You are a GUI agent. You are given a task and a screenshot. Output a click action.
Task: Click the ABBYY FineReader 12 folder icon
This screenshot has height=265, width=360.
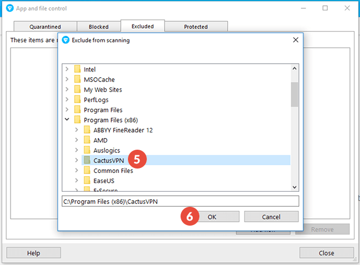coord(87,130)
